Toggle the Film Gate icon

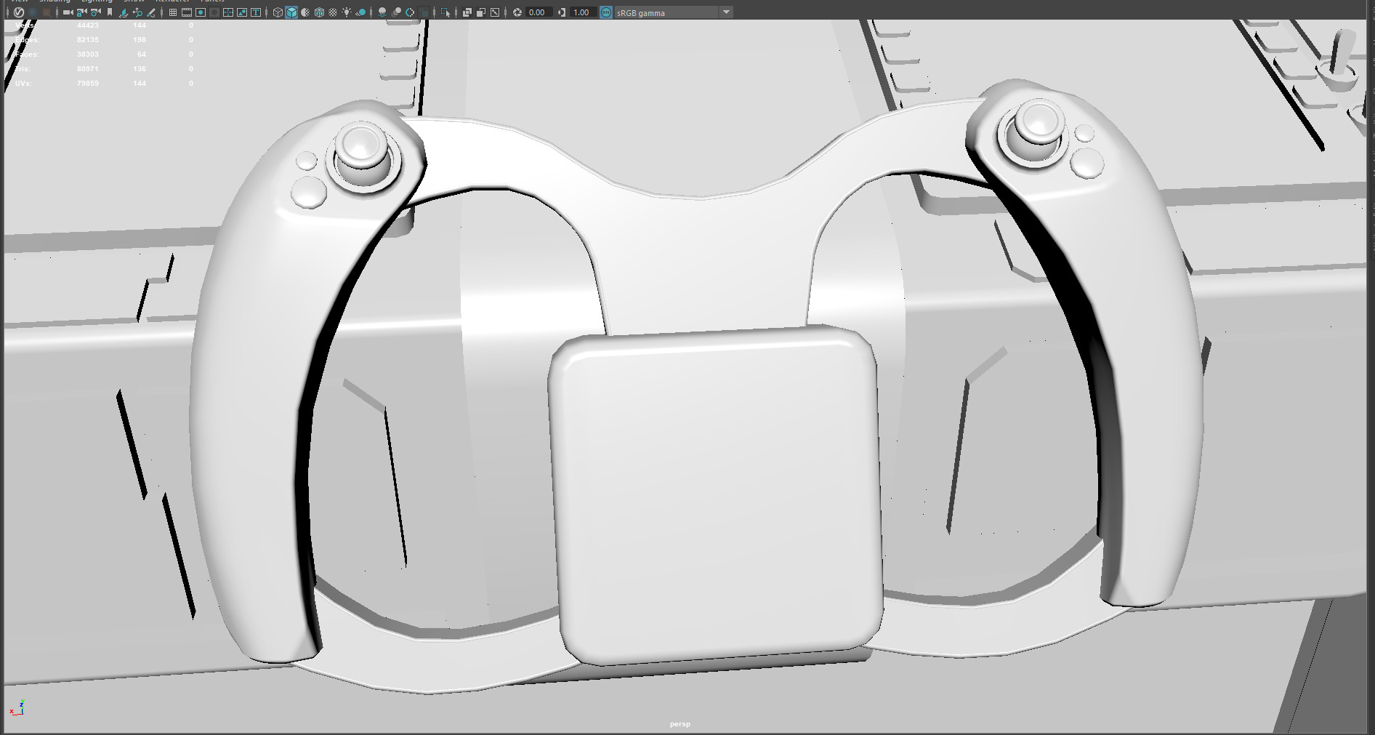pos(187,12)
